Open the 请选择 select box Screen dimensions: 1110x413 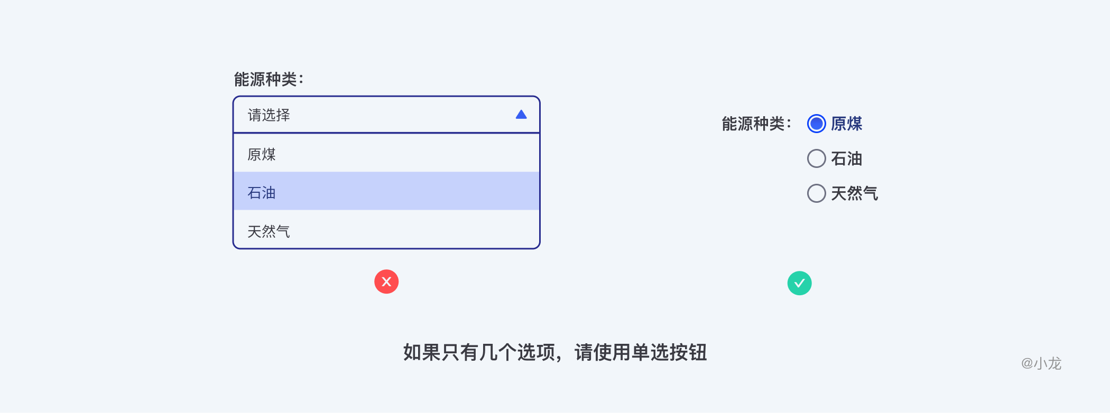click(x=386, y=115)
